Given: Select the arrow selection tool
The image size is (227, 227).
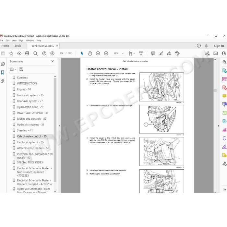Looking at the screenshot, I should tap(82, 54).
